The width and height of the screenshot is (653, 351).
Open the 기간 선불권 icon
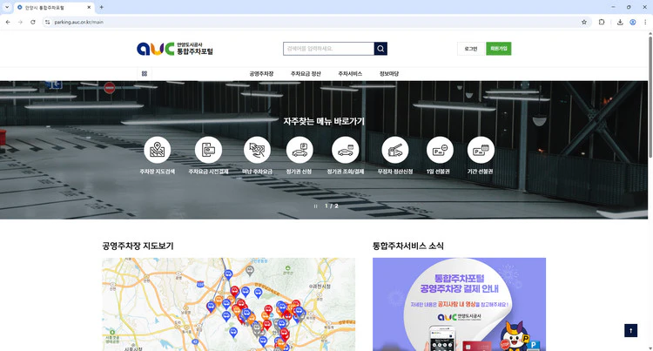tap(481, 151)
